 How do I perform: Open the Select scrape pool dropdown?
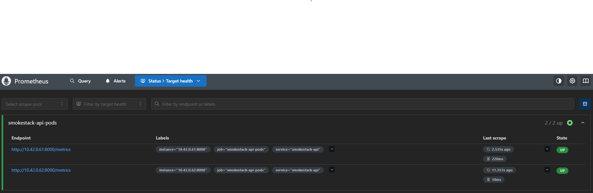click(x=35, y=104)
